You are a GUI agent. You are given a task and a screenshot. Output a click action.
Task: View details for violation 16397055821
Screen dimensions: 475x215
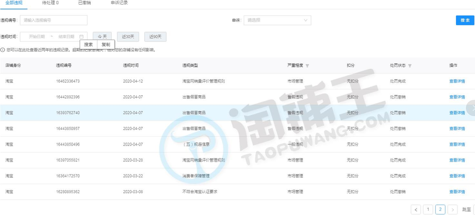(x=457, y=160)
